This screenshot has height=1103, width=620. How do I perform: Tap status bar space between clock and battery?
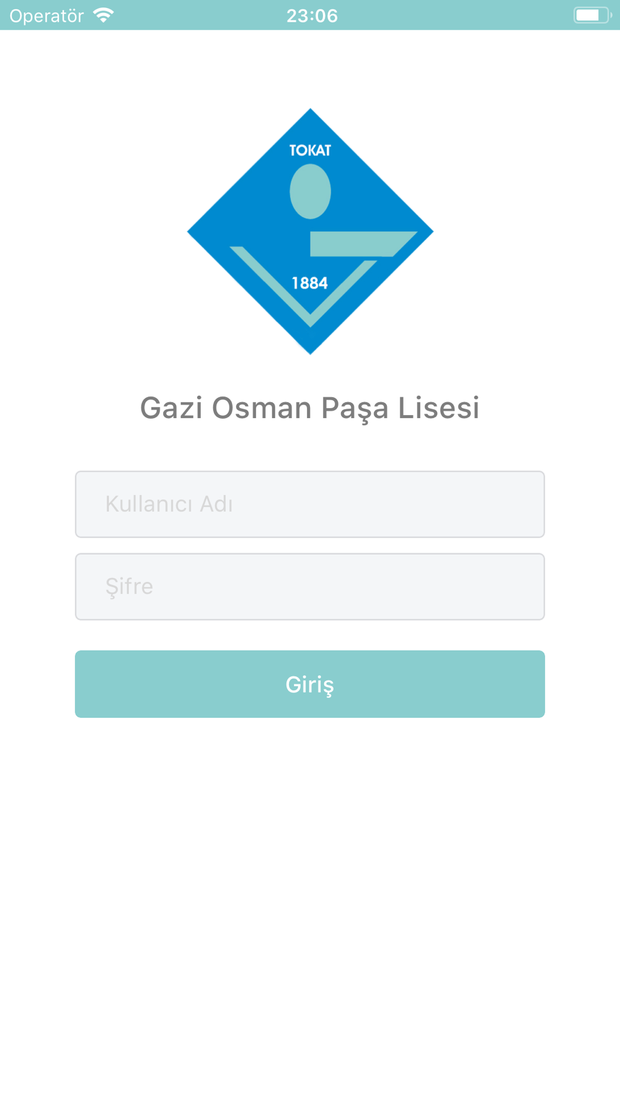pos(456,16)
